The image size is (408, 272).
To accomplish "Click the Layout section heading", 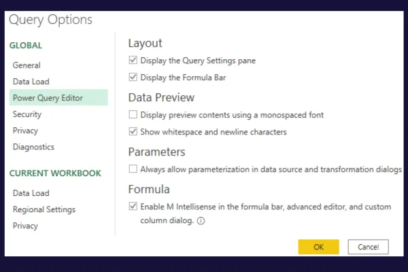I will (x=146, y=44).
